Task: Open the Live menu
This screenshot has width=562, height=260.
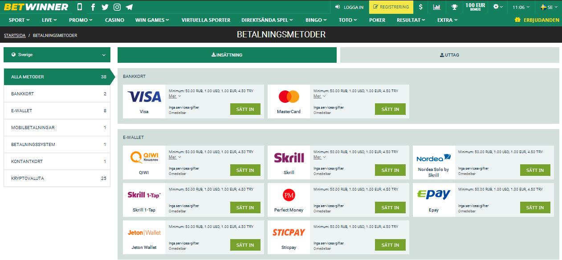Action: [49, 20]
